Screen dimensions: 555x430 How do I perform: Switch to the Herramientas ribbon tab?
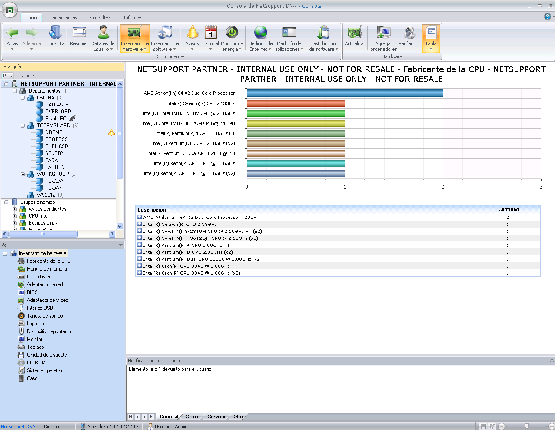[63, 17]
